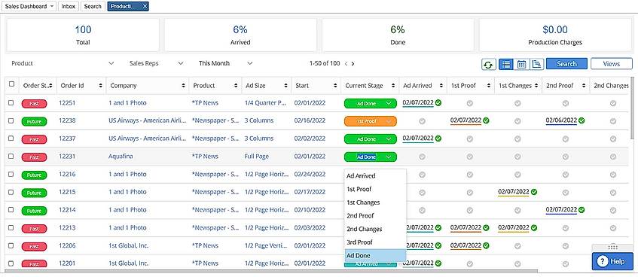This screenshot has height=277, width=638.
Task: Refresh the production list
Action: tap(489, 64)
